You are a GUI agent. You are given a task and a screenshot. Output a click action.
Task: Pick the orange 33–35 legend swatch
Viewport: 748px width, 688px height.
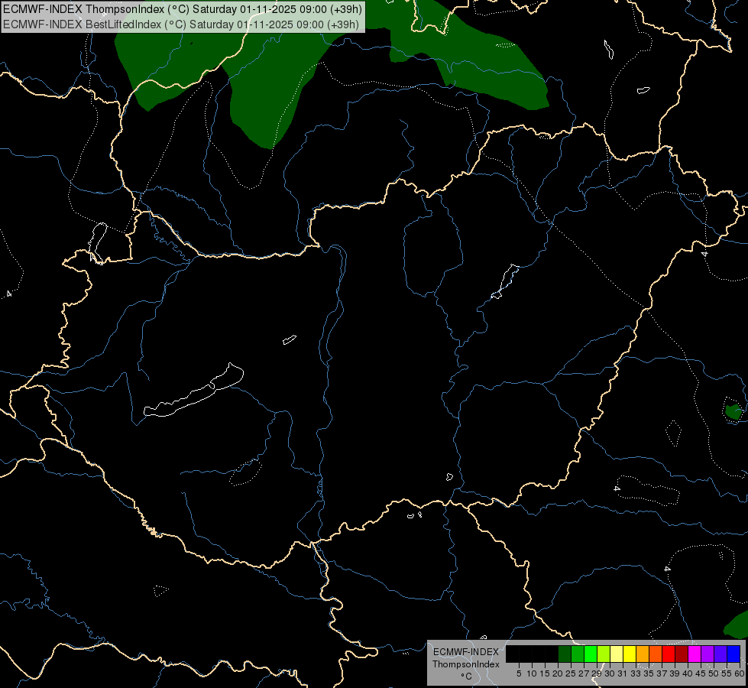click(642, 654)
